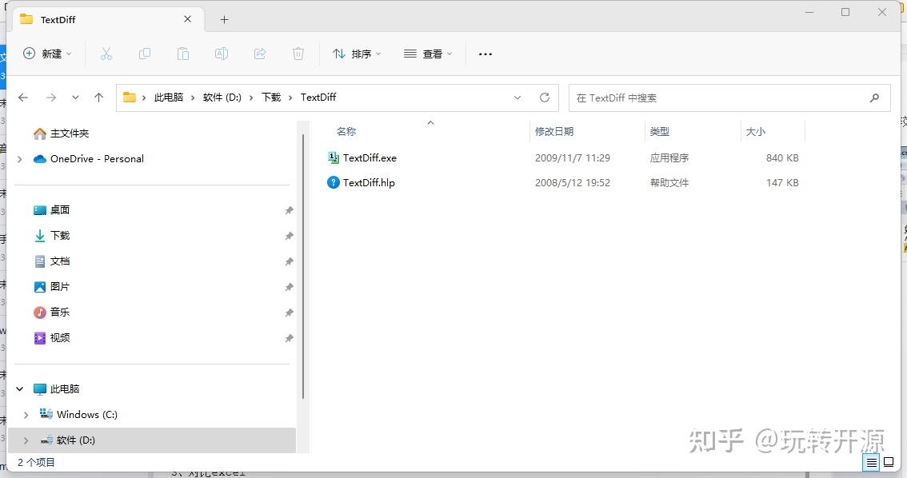Viewport: 907px width, 478px height.
Task: Click the pin icon next to 下载
Action: (289, 236)
